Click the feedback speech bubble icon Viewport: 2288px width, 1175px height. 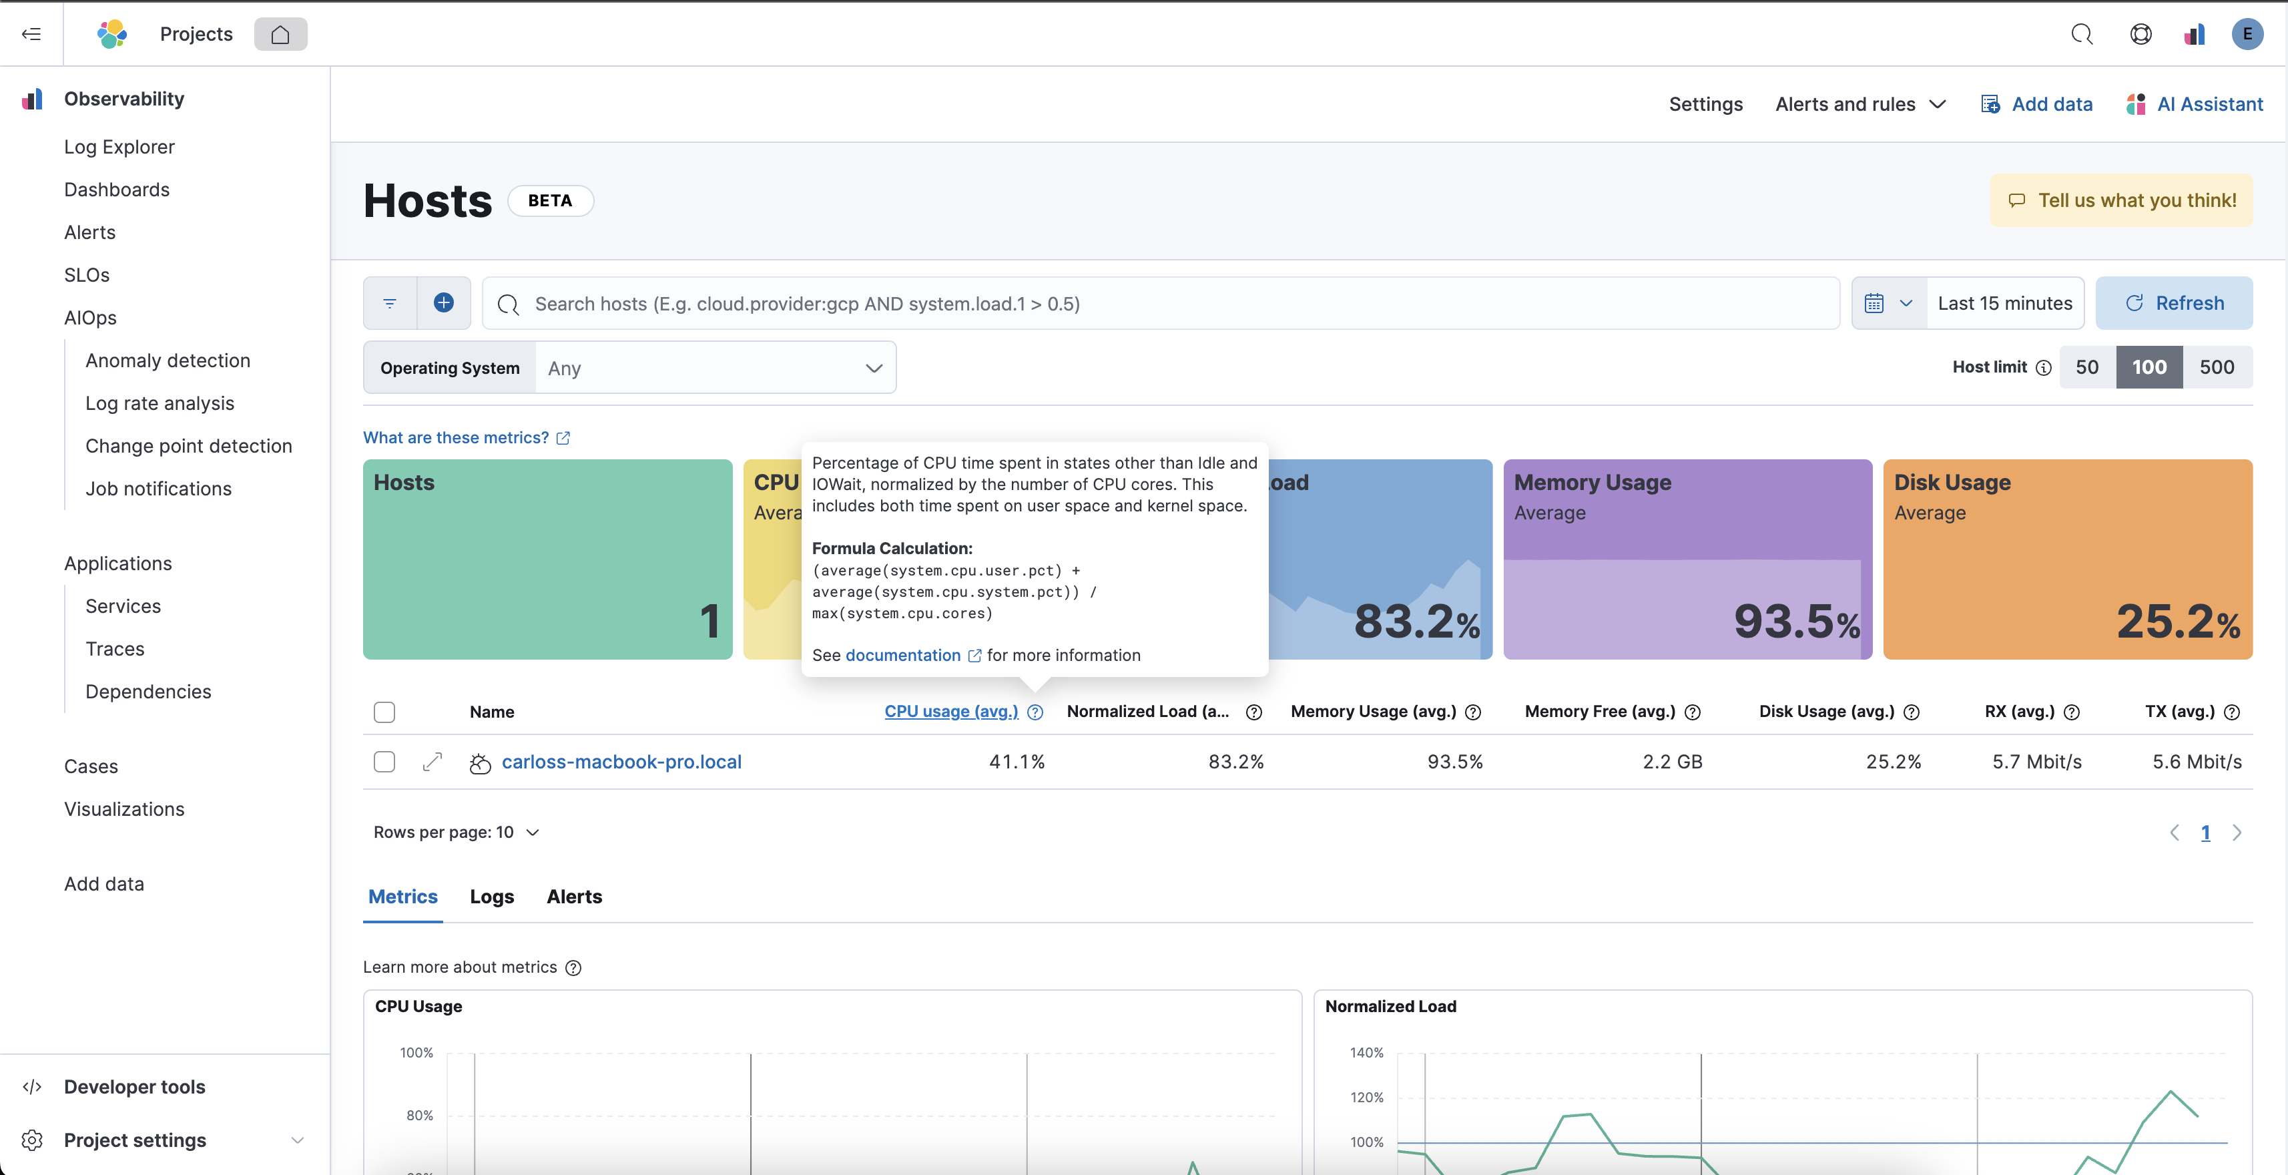pos(2017,201)
